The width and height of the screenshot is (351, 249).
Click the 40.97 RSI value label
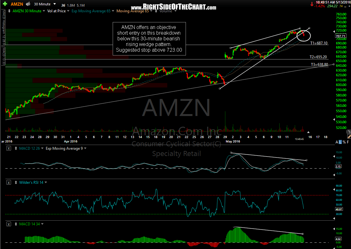click(339, 209)
